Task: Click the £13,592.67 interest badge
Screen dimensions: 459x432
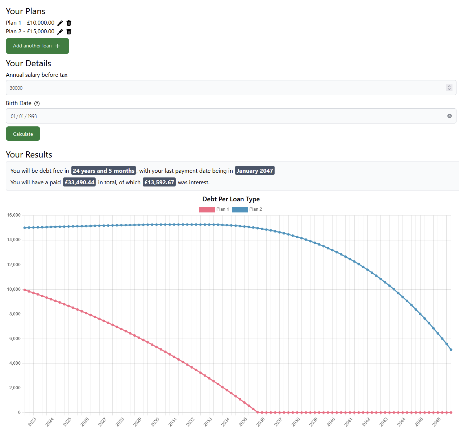Action: point(159,182)
